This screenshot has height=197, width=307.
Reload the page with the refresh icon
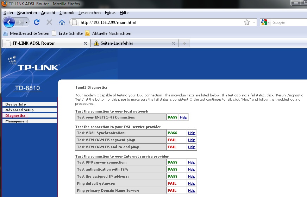(x=37, y=22)
